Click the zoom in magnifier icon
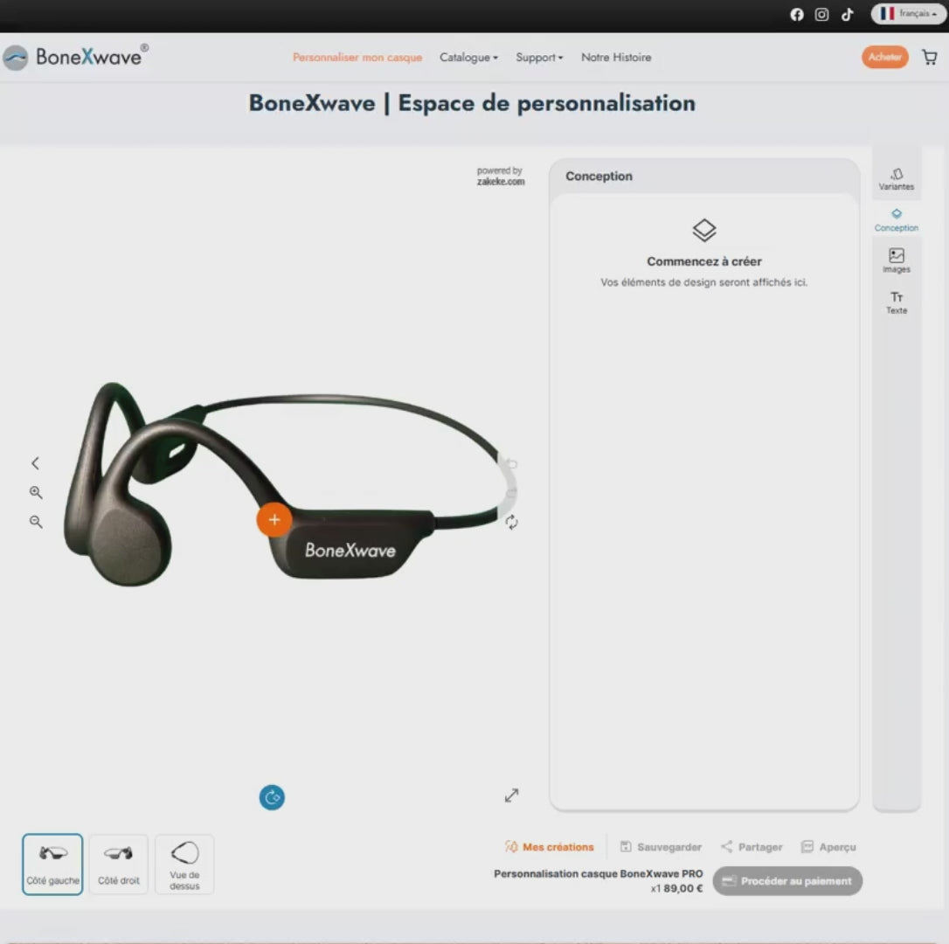This screenshot has height=944, width=949. (36, 492)
